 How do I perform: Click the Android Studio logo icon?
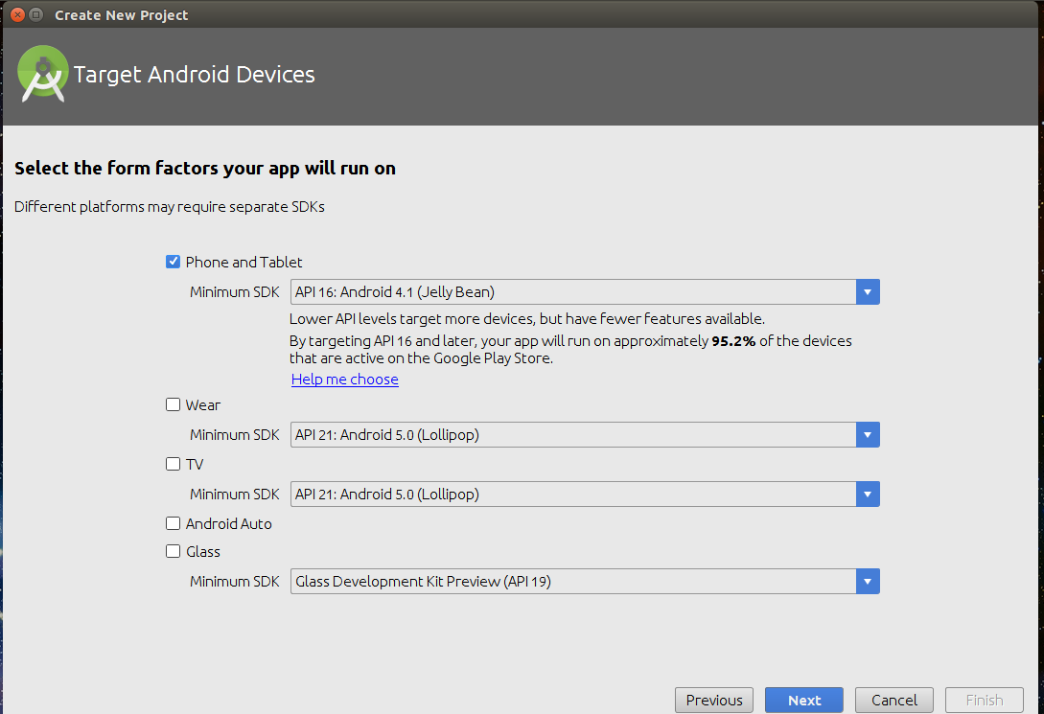pyautogui.click(x=42, y=74)
